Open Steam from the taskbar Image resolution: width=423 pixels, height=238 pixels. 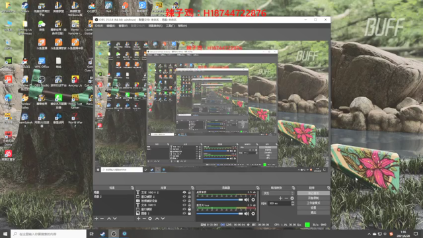coord(102,234)
